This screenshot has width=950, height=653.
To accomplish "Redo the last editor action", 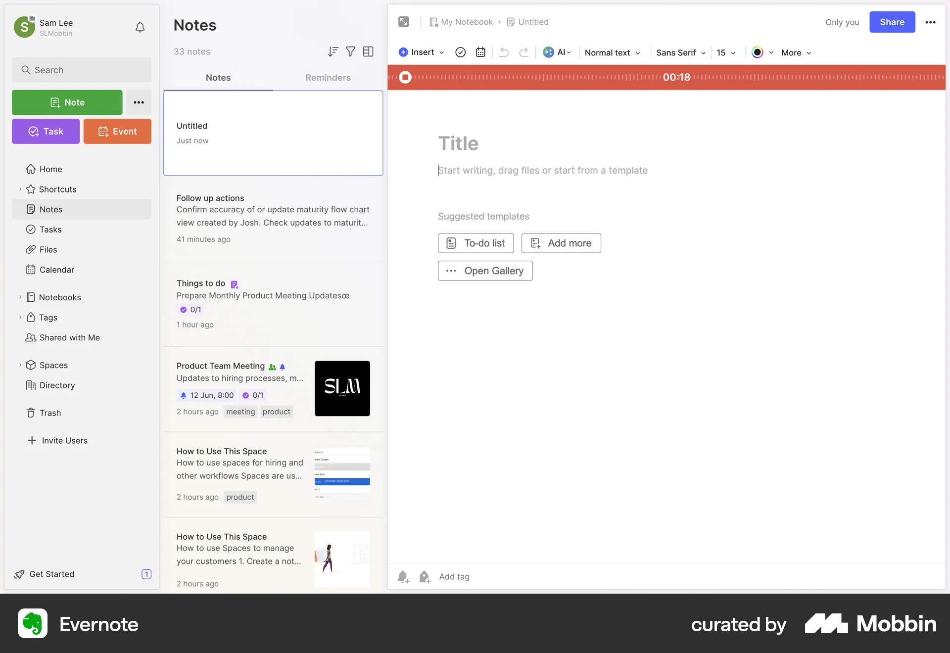I will pos(524,52).
